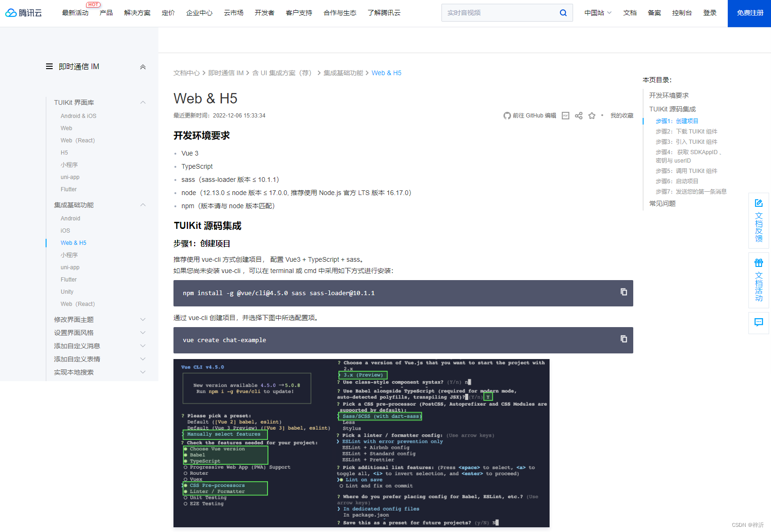Expand the 修改界面主题 section

[143, 320]
